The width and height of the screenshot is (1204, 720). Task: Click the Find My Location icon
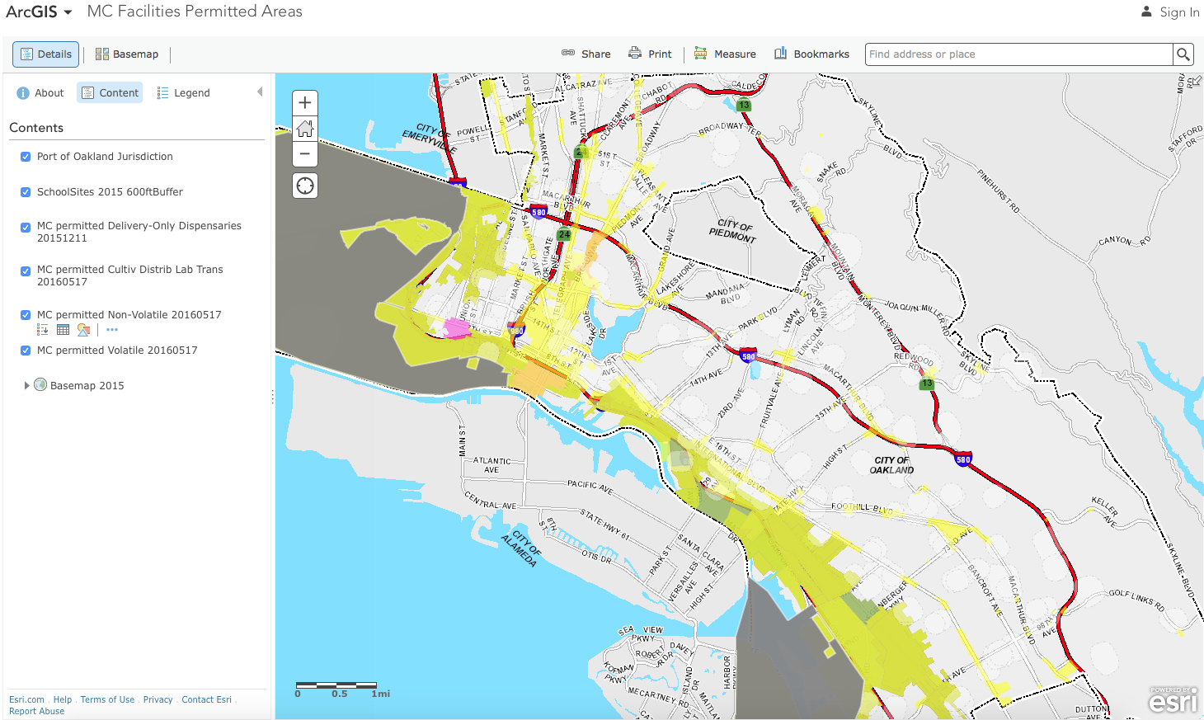[304, 185]
